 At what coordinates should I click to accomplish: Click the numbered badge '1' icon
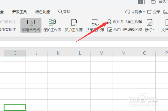tap(141, 2)
